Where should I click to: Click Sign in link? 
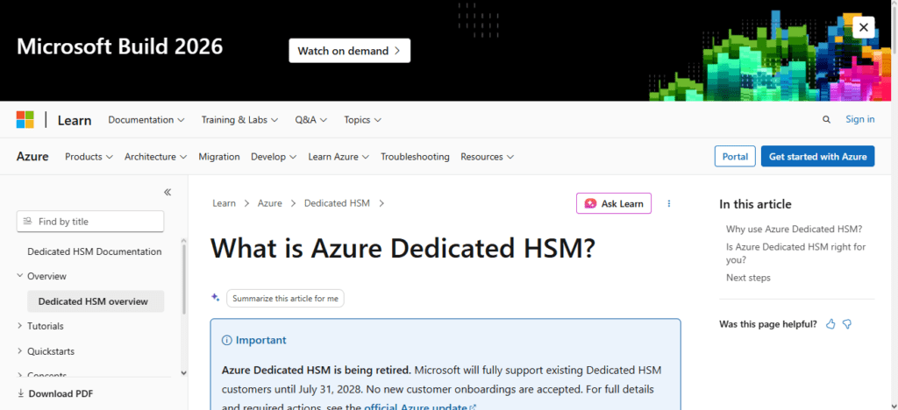(860, 119)
